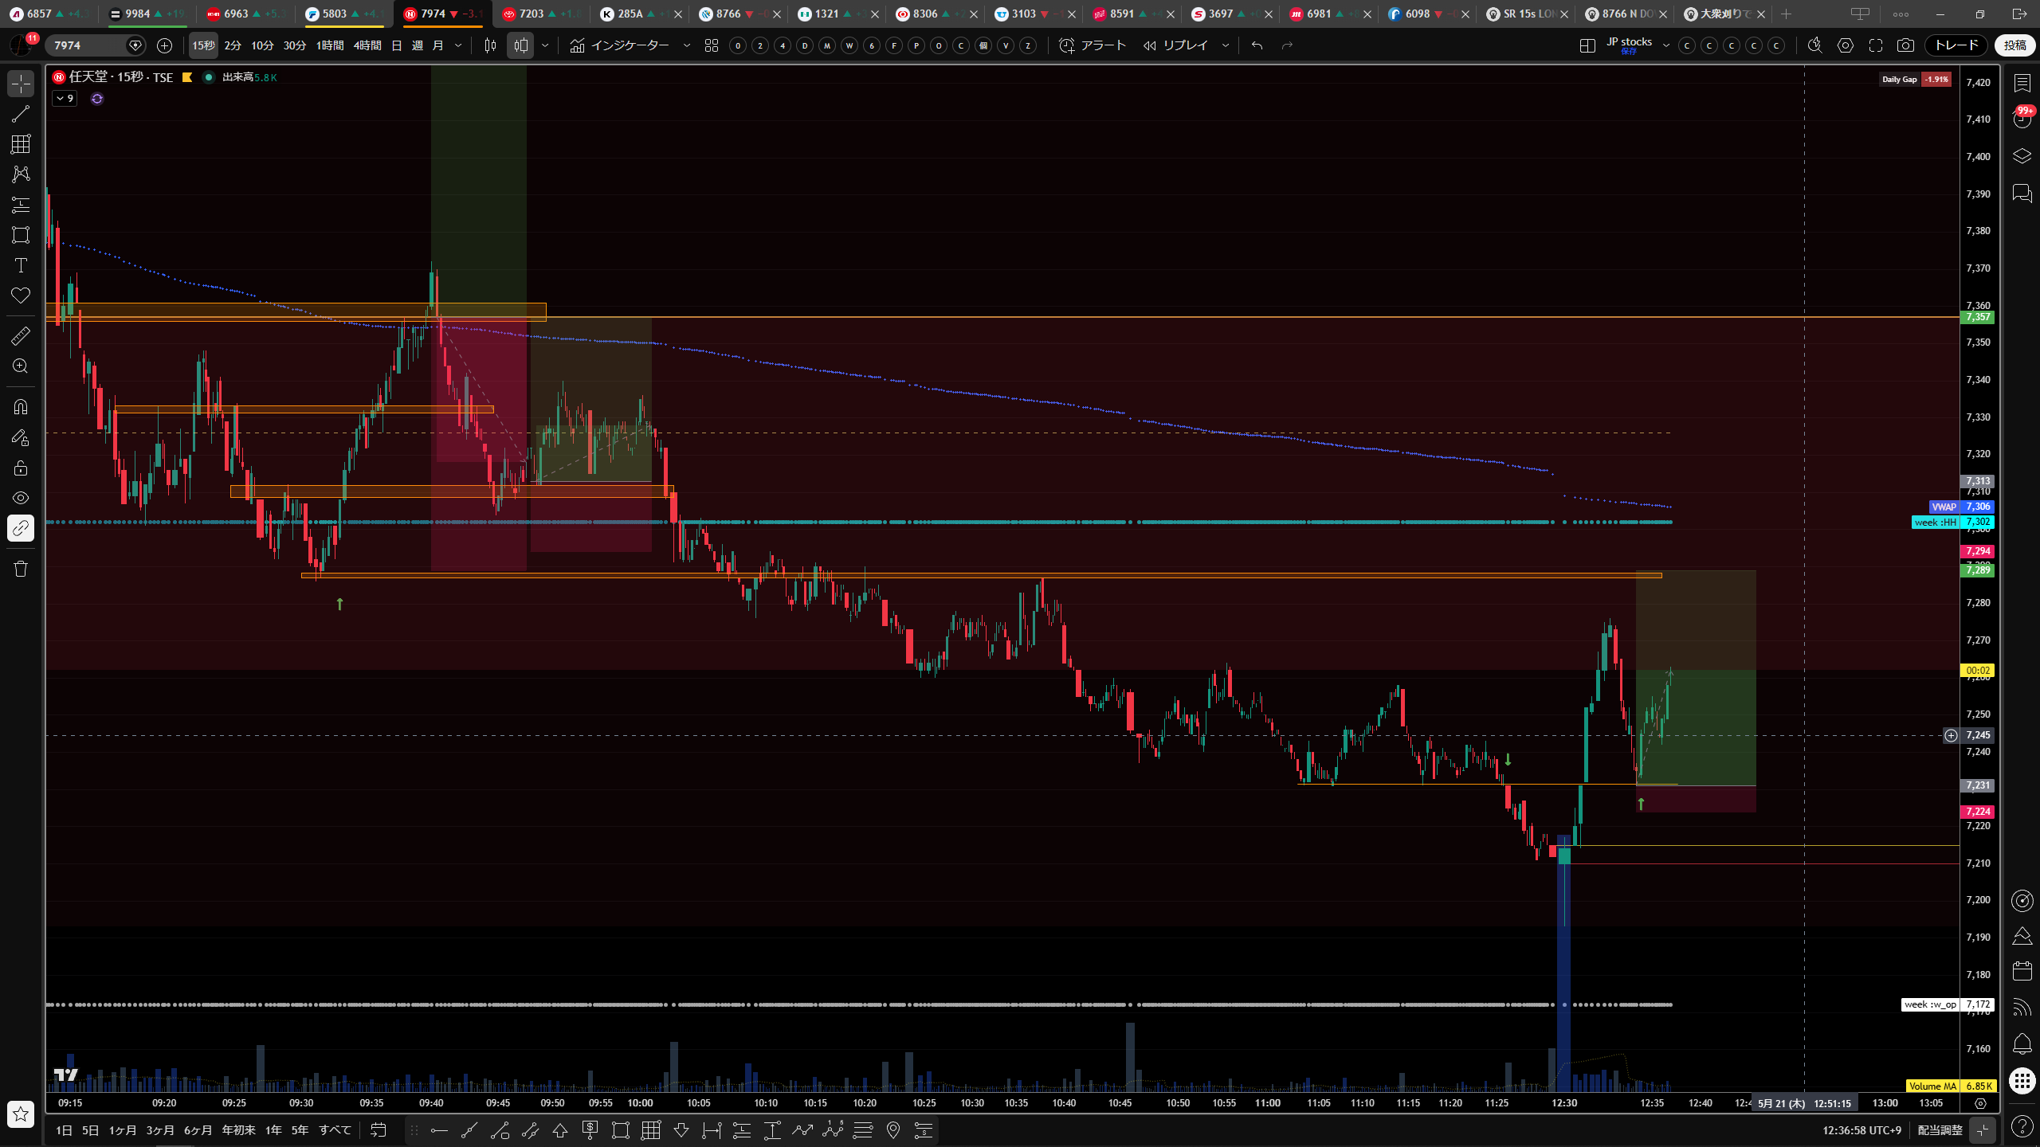Take a snapshot with camera icon
Image resolution: width=2040 pixels, height=1147 pixels.
pos(1905,45)
